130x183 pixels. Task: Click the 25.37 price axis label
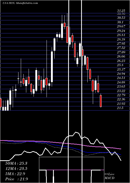(121, 70)
